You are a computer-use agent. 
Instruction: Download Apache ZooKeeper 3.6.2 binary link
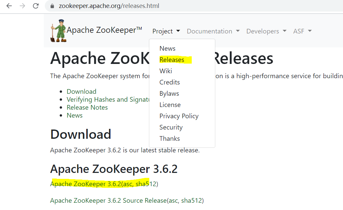tap(86, 184)
